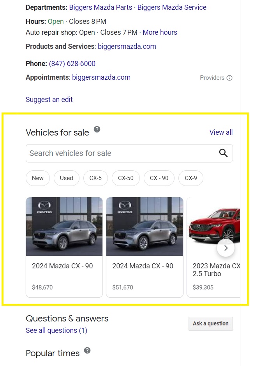Open the red 2023 Mazda $39,305 card

click(x=213, y=247)
